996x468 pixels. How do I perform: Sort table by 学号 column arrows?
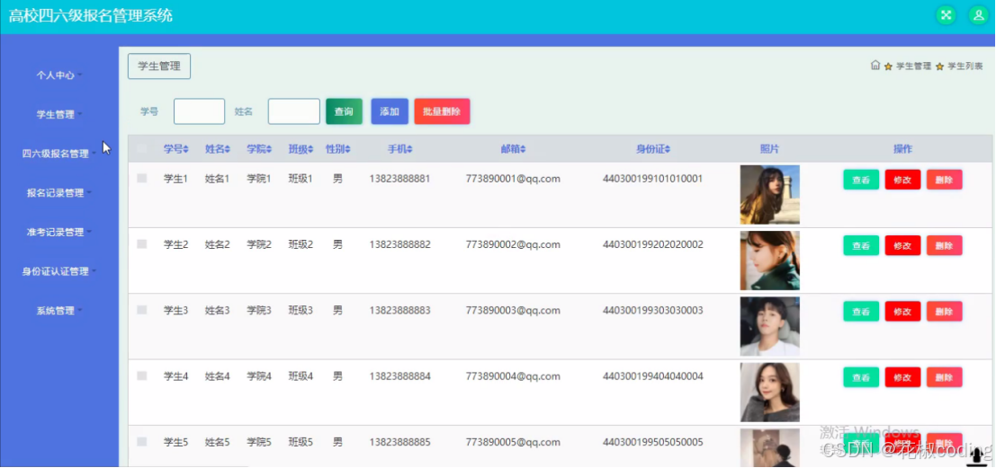pos(186,150)
